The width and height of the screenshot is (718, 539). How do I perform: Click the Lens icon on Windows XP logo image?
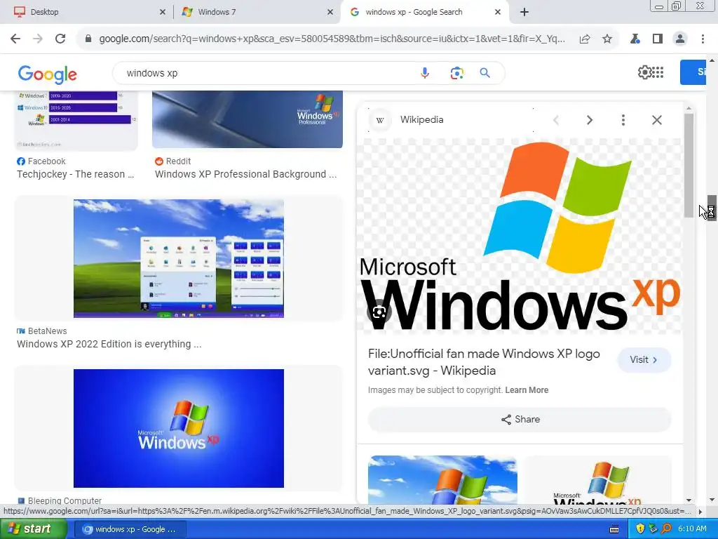(379, 312)
